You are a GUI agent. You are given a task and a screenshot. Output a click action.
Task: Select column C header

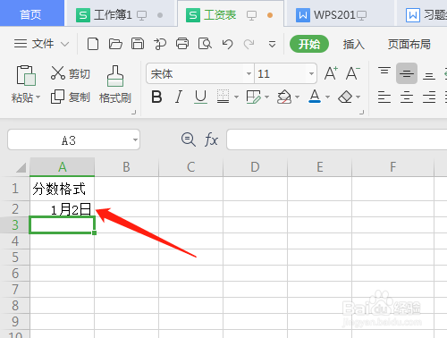191,167
